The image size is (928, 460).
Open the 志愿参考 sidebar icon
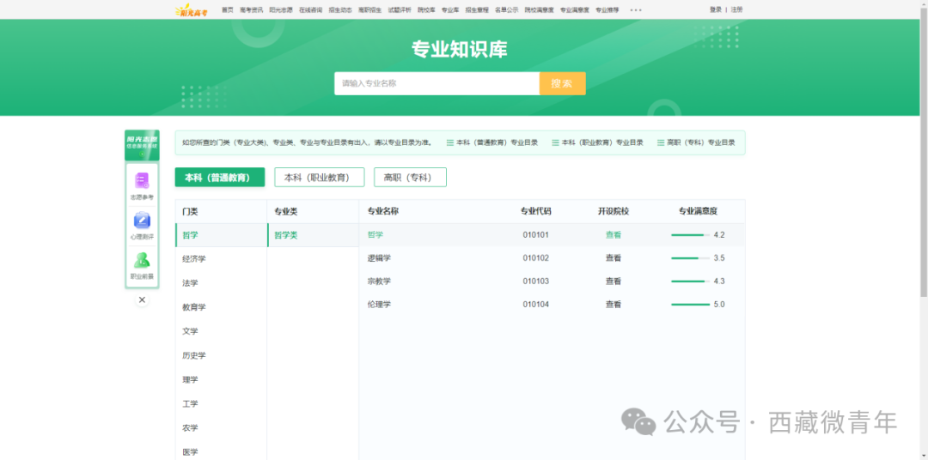click(x=142, y=185)
